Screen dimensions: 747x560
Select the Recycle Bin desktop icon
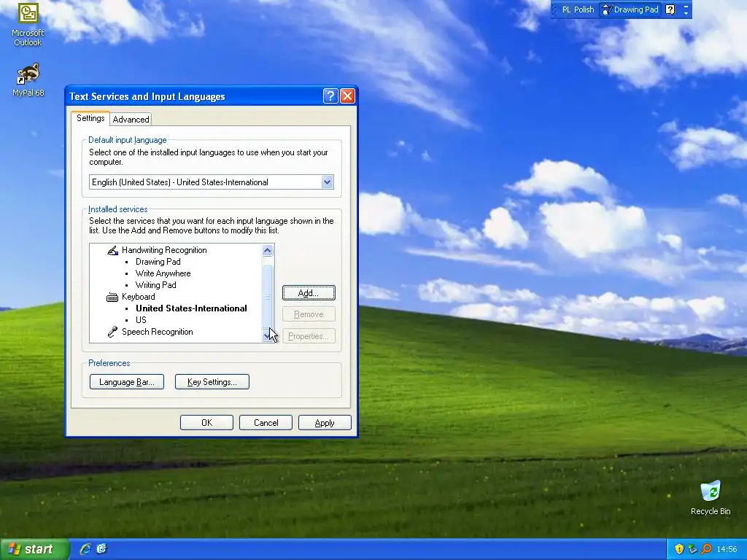coord(711,497)
